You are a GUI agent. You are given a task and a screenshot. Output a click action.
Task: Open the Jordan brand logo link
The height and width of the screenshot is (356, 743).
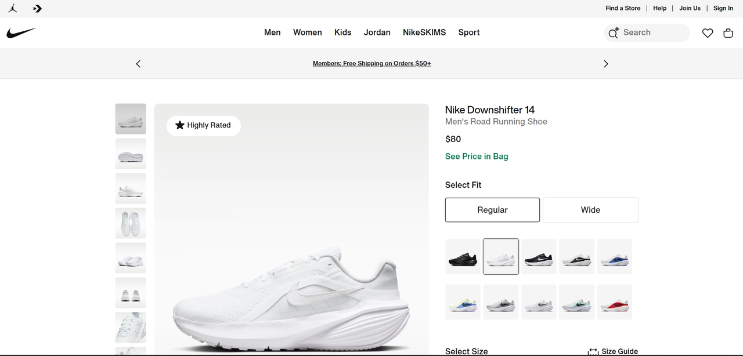[x=13, y=8]
